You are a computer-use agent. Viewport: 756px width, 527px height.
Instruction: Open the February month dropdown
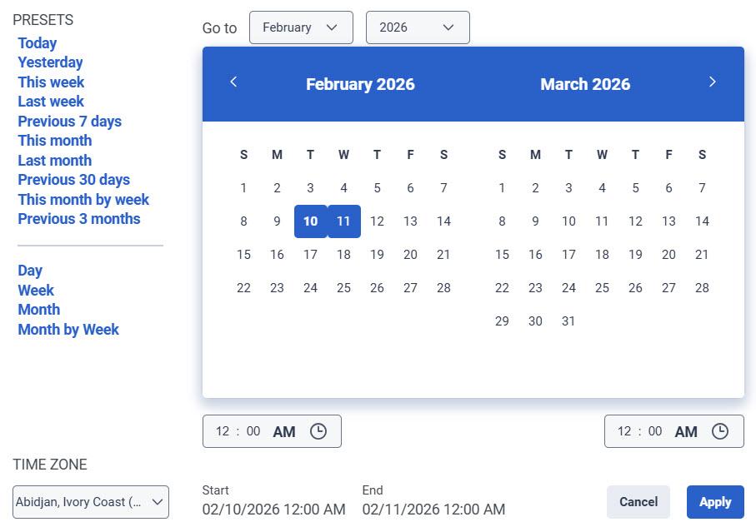pos(301,27)
